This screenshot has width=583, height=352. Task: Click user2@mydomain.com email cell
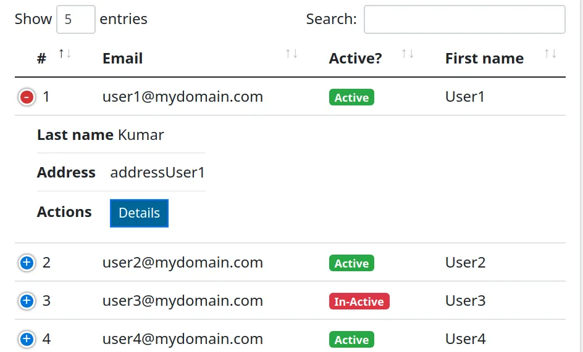point(182,263)
